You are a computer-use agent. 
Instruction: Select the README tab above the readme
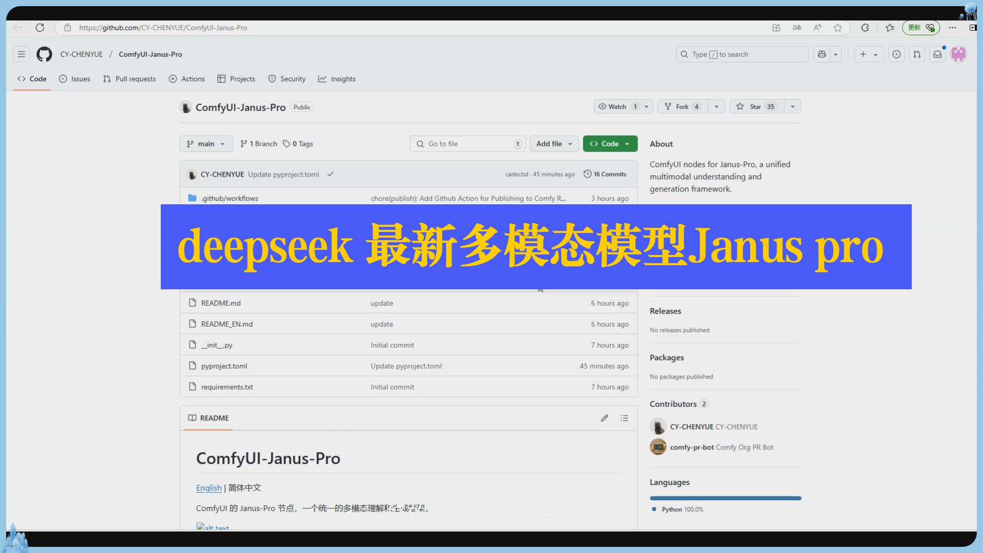coord(208,418)
